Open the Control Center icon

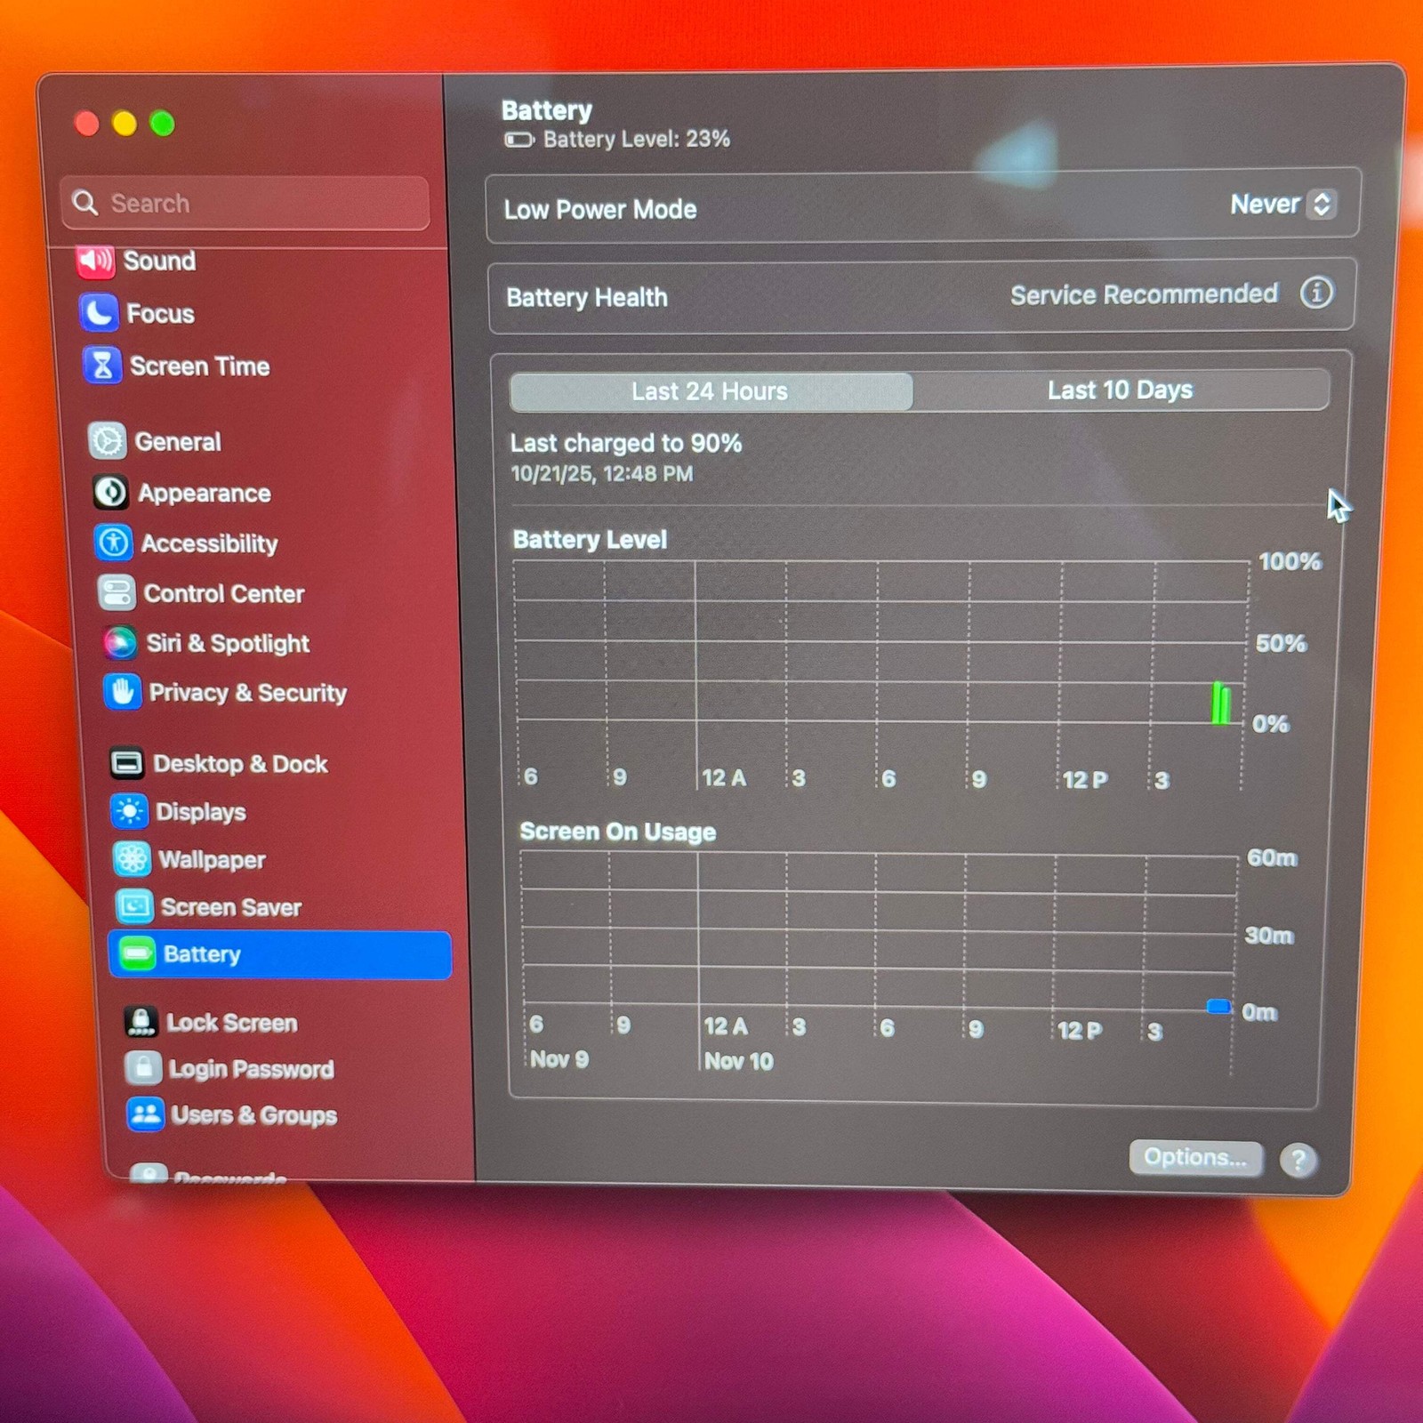click(117, 592)
